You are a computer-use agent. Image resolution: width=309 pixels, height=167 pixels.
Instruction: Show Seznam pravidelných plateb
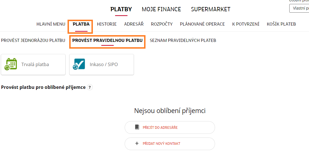183,40
